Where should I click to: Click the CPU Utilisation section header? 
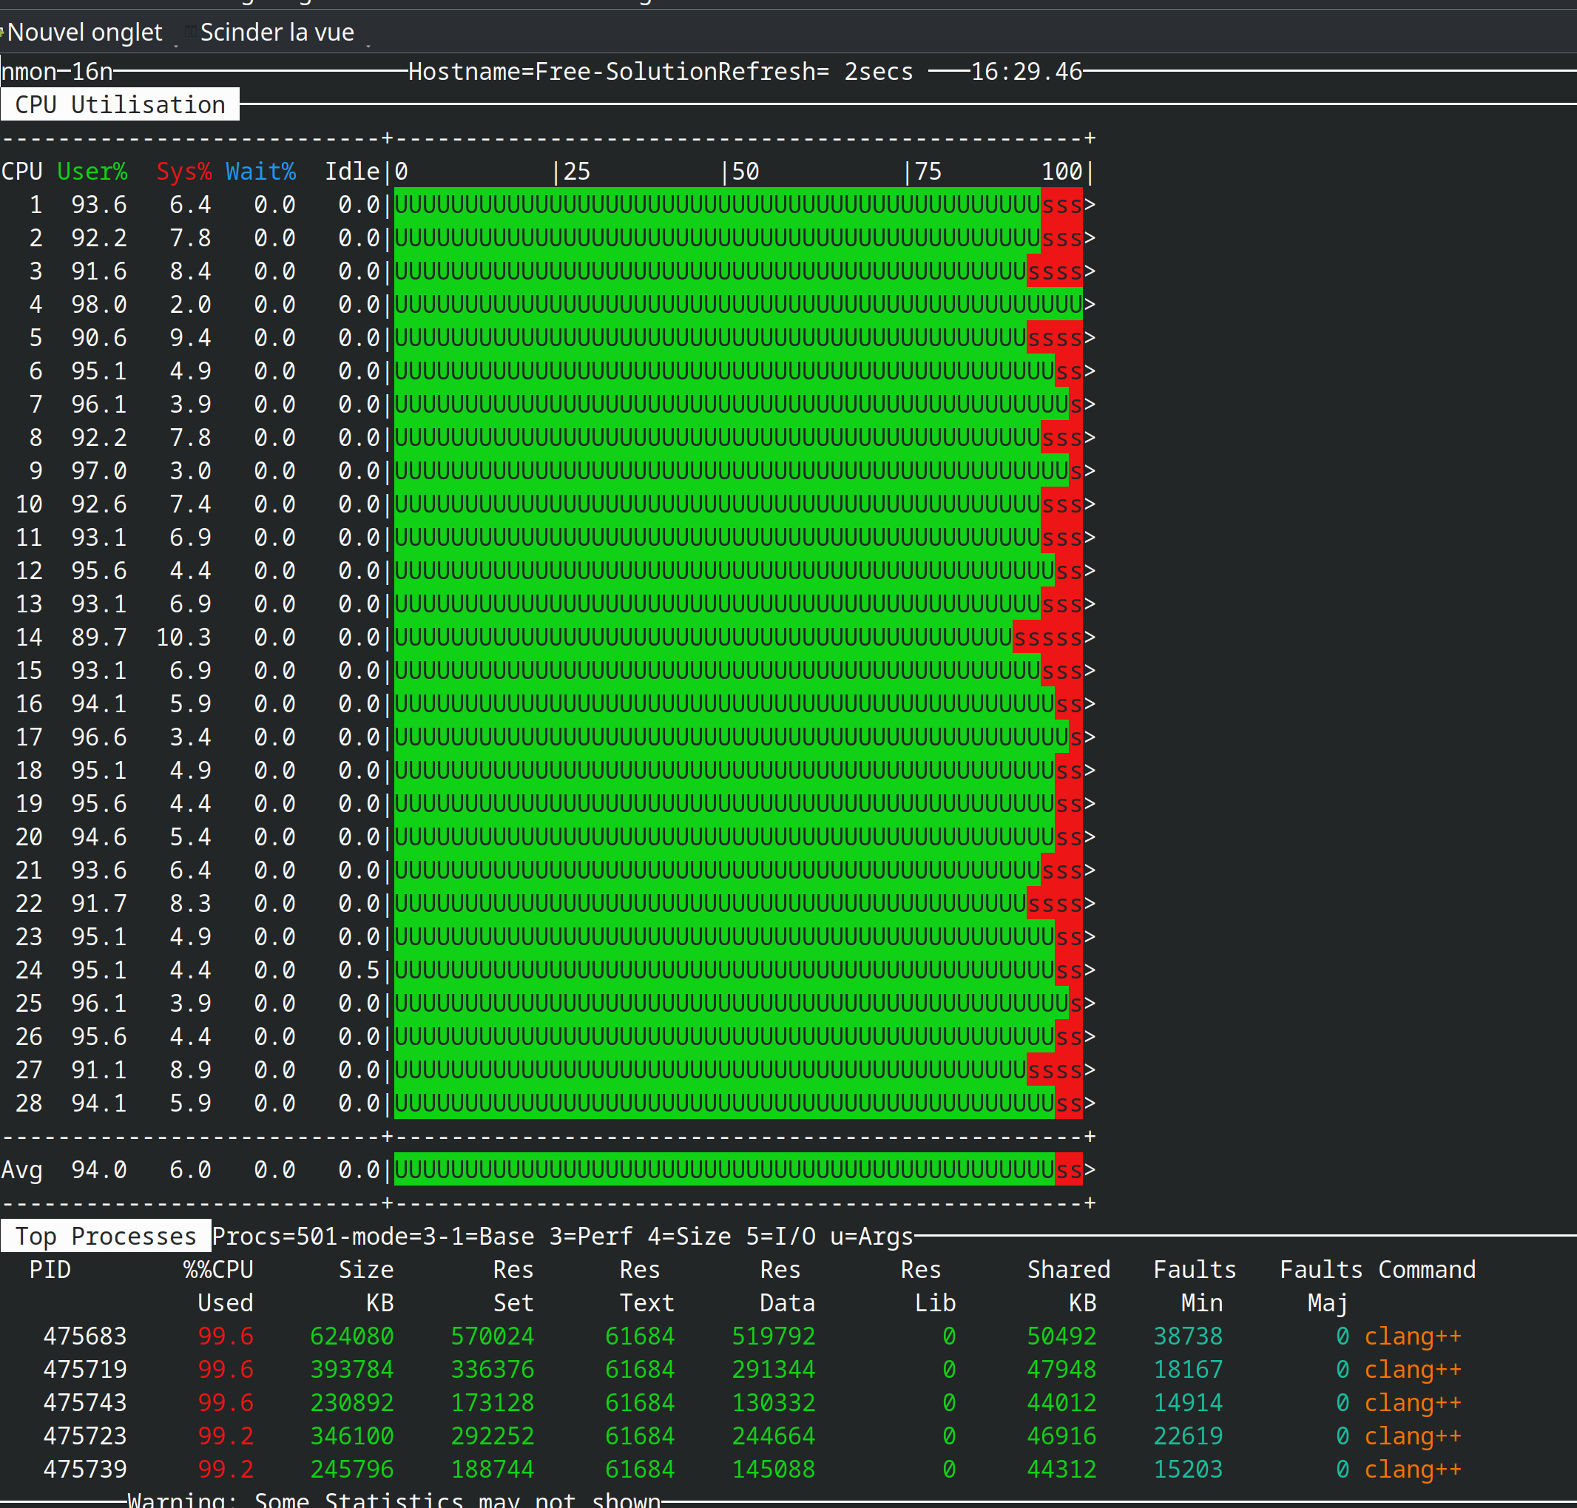tap(120, 104)
